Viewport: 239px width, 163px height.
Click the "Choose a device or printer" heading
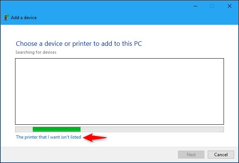[79, 44]
